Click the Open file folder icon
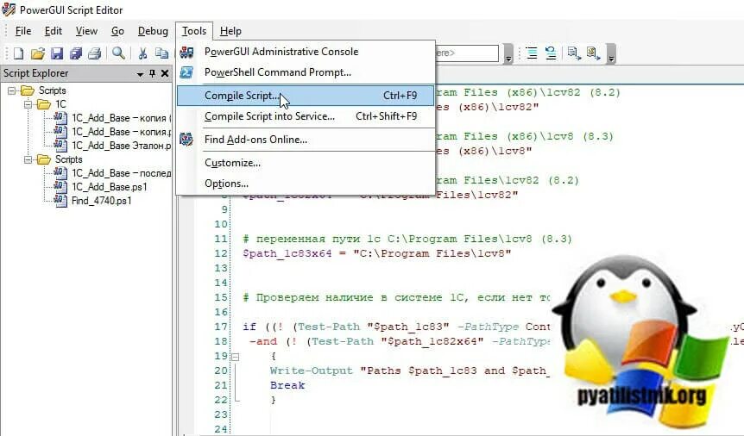Screen dimensions: 744x436 (x=37, y=53)
